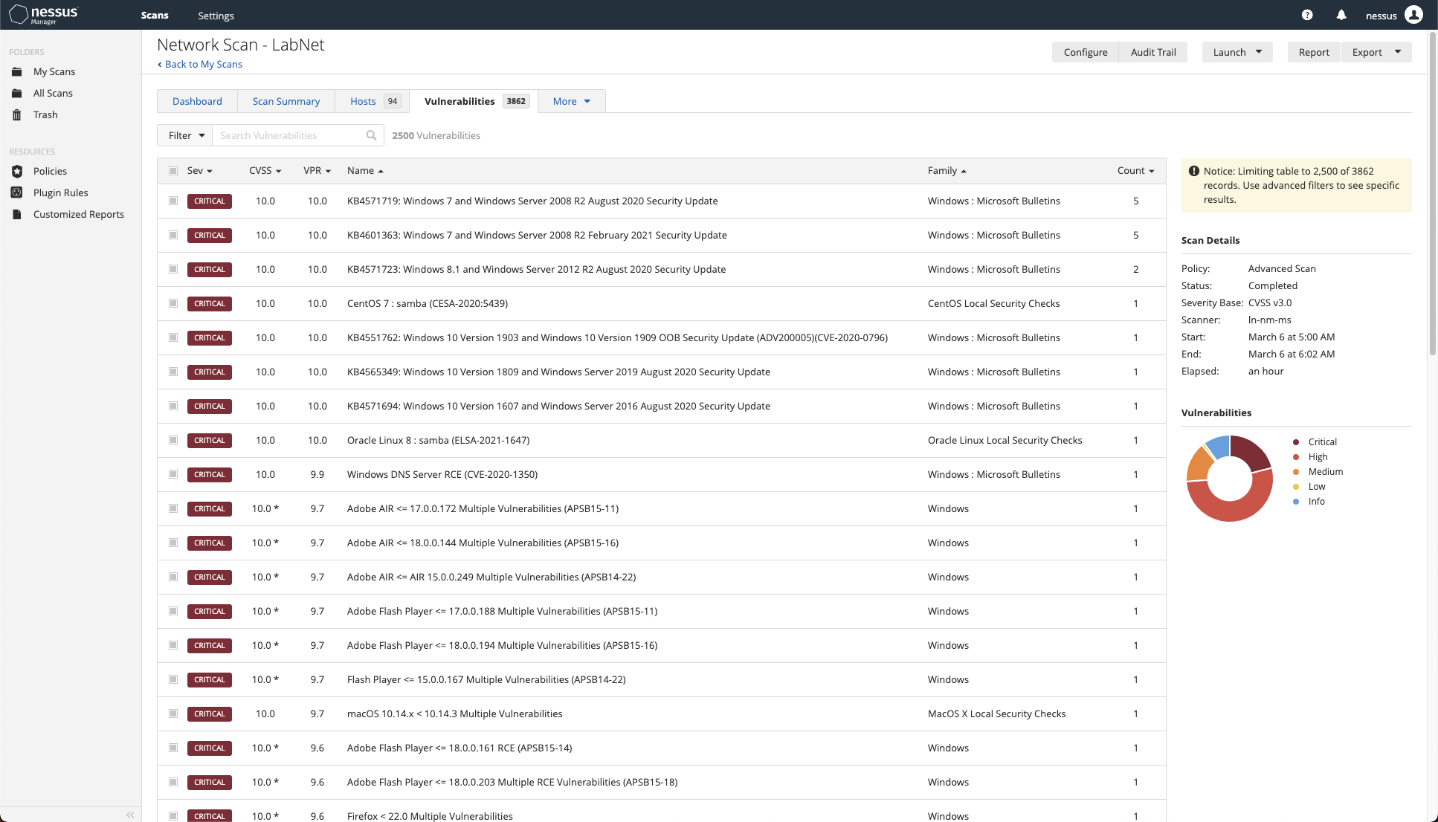Image resolution: width=1438 pixels, height=822 pixels.
Task: Check the KB4571723 row checkbox
Action: [x=173, y=269]
